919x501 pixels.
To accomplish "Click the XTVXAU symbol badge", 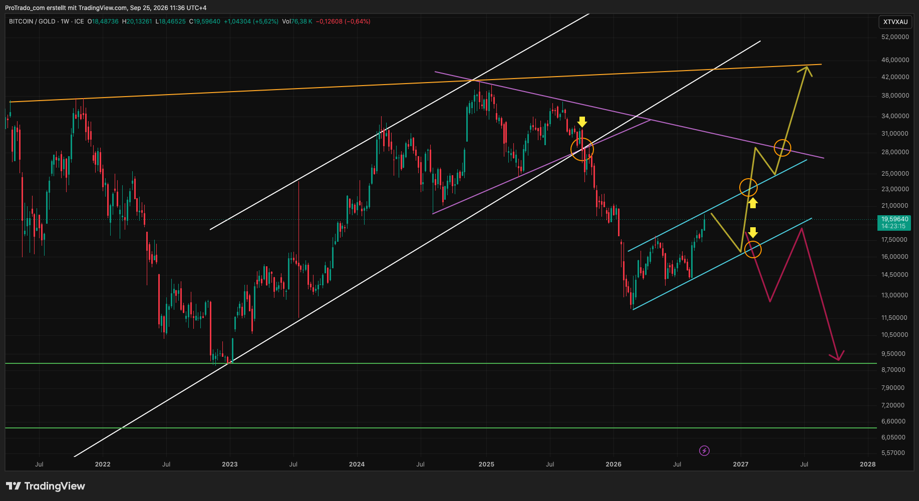I will pos(895,22).
